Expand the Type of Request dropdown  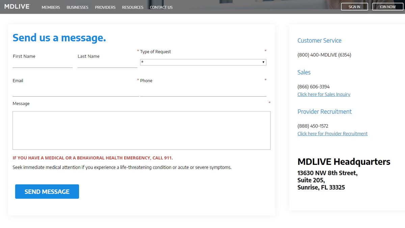click(203, 62)
